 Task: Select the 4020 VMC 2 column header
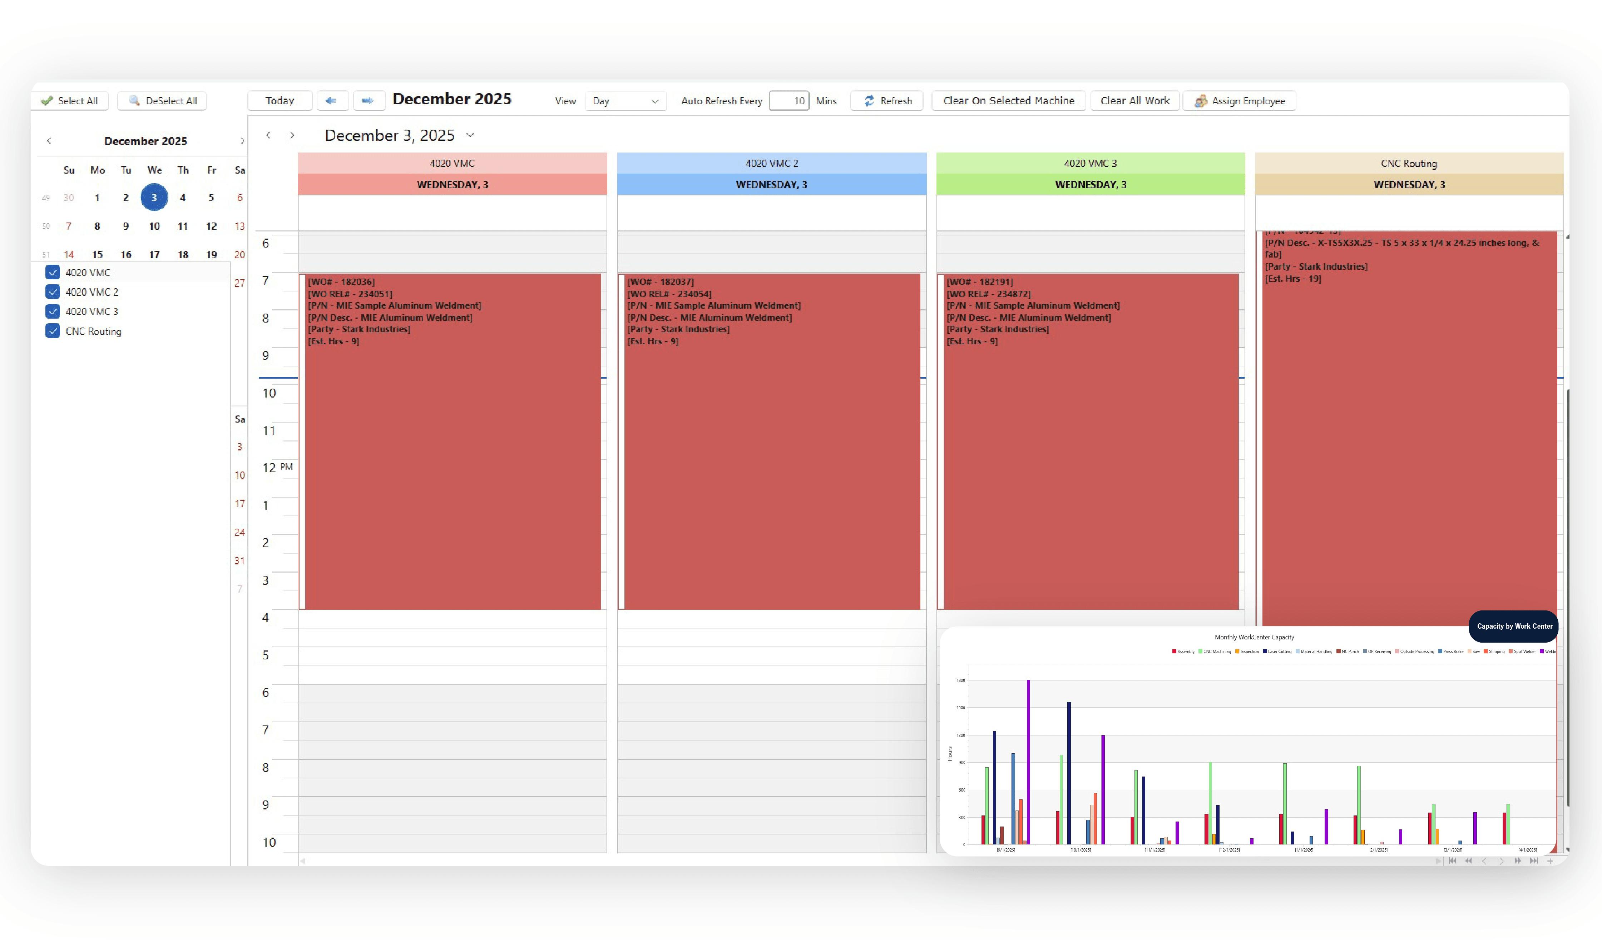(771, 163)
